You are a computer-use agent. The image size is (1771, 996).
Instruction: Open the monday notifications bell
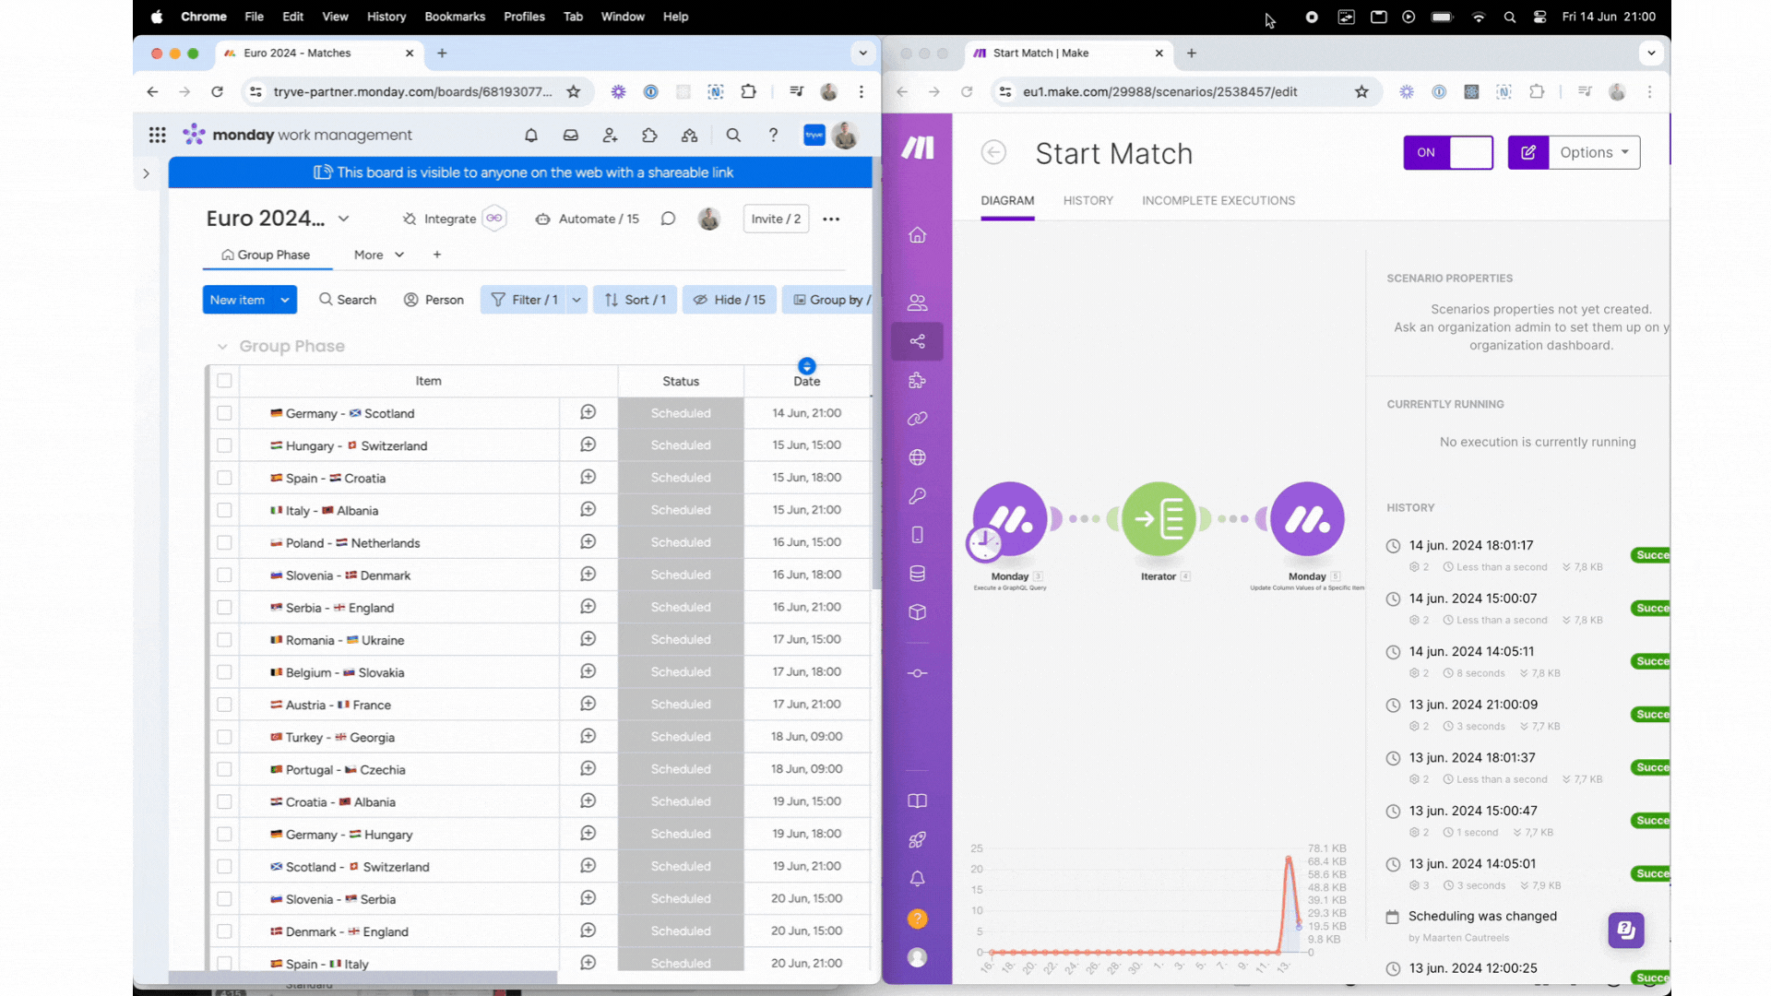[x=531, y=136]
